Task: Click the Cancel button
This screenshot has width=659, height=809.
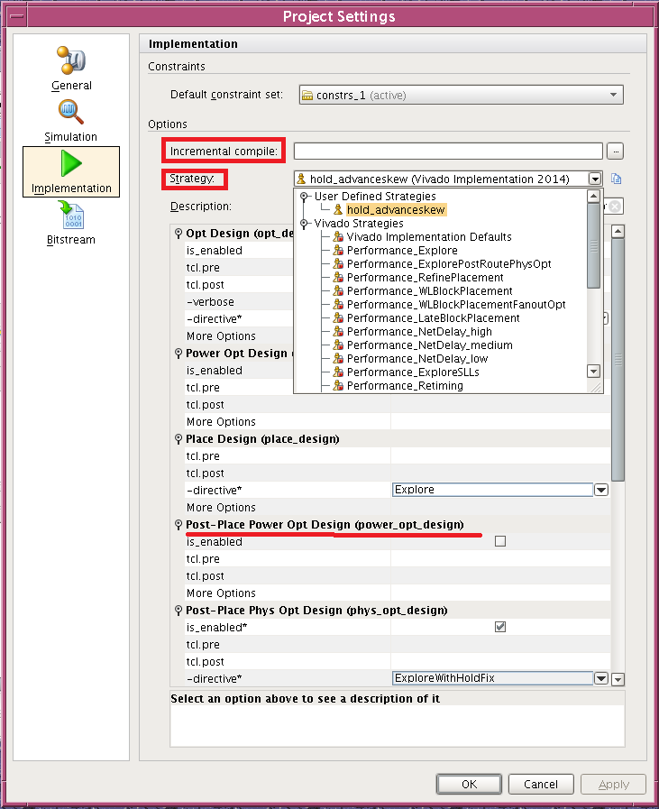Action: click(x=541, y=784)
